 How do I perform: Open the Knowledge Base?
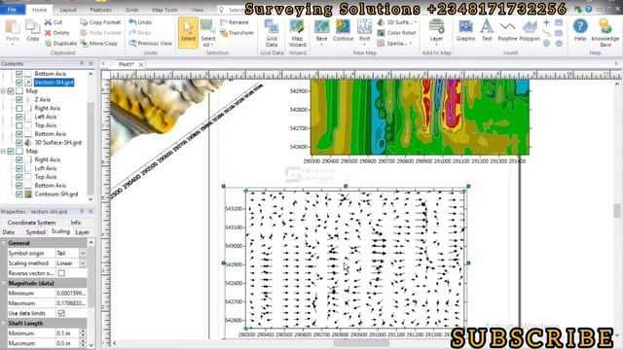(x=605, y=32)
